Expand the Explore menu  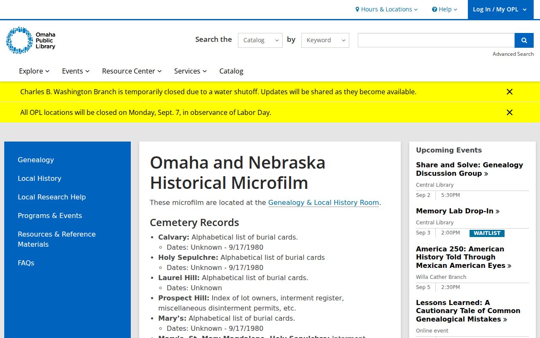click(x=34, y=71)
